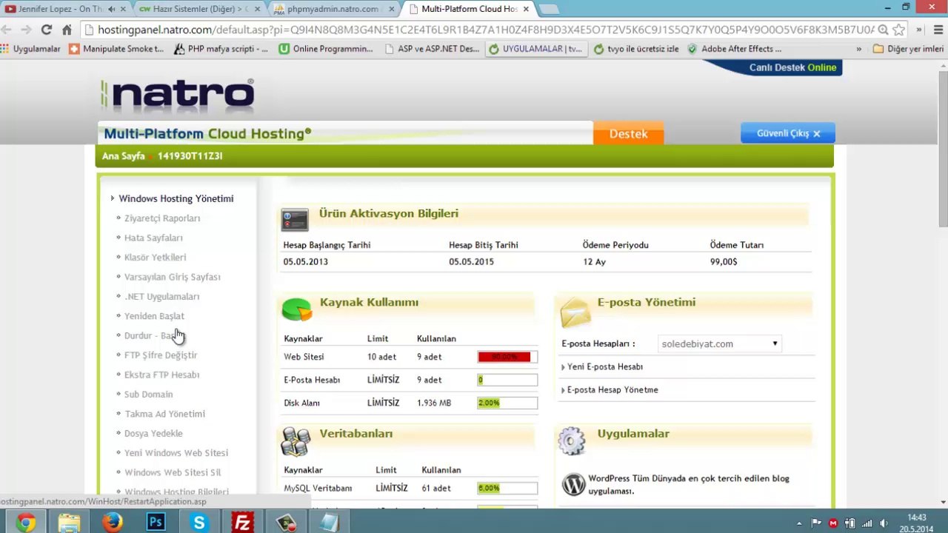Viewport: 948px width, 533px height.
Task: Show hidden system tray icons
Action: coord(799,523)
